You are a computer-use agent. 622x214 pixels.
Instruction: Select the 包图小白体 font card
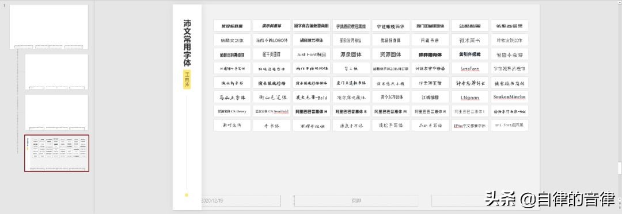(x=510, y=54)
